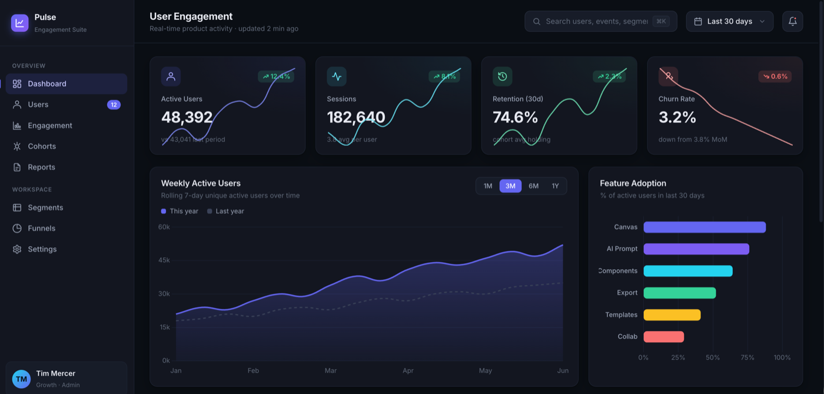Click the Canvas adoption bar
The image size is (824, 394).
(705, 227)
